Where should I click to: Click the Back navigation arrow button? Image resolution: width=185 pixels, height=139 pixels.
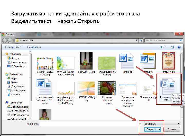coord(5,41)
